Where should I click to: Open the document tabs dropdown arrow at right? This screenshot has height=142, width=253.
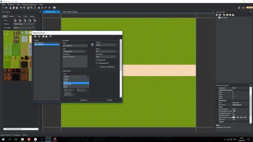213,12
